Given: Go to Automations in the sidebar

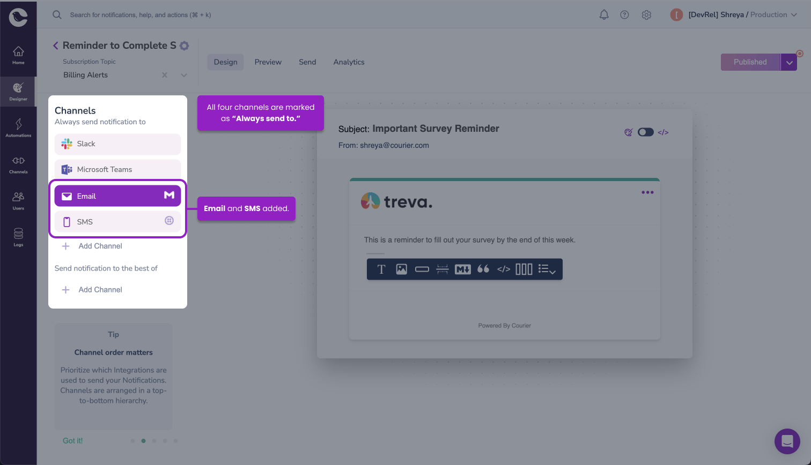Looking at the screenshot, I should (18, 128).
